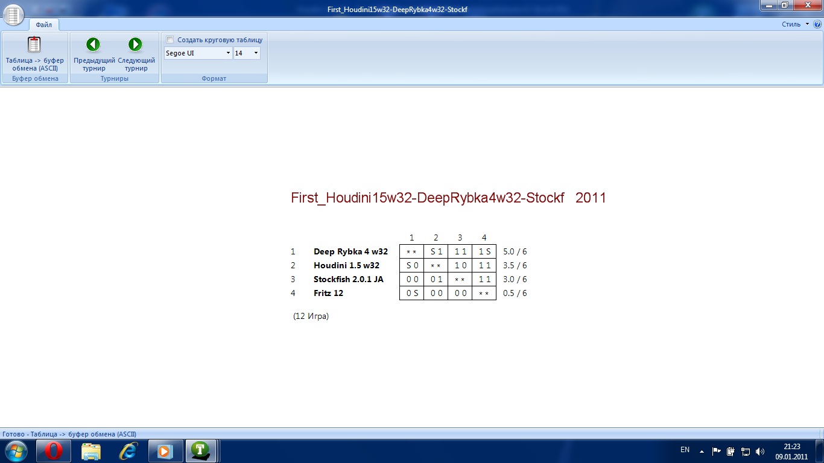This screenshot has height=463, width=824.
Task: Copy table to clipboard as ASCII
Action: [x=34, y=54]
